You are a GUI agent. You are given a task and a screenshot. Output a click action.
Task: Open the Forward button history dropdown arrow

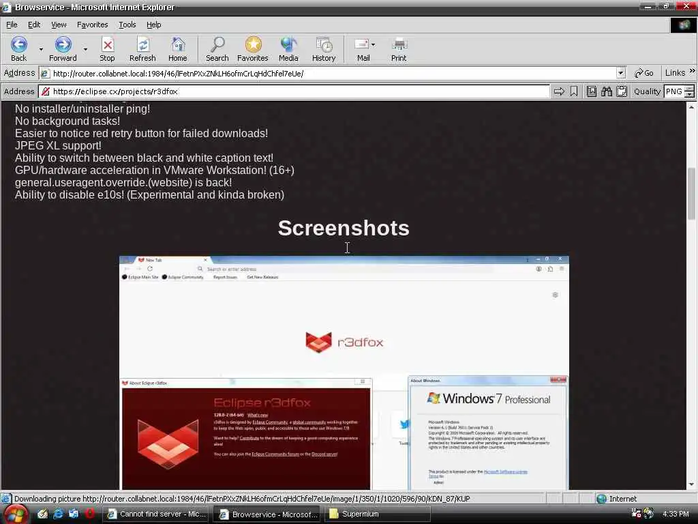click(x=85, y=49)
